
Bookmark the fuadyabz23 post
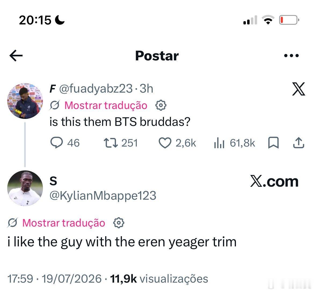273,143
